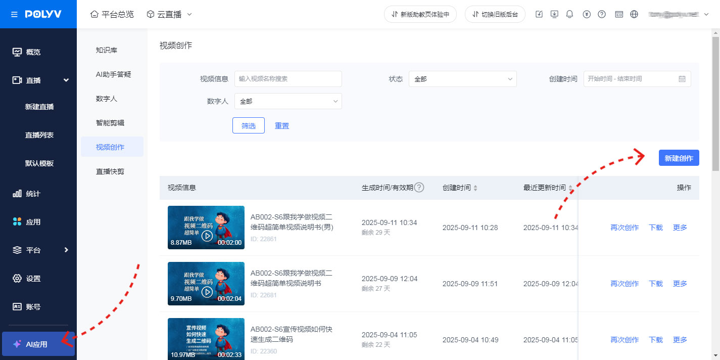Screen dimensions: 720x360
Task: Open the 状态 dropdown
Action: click(462, 79)
